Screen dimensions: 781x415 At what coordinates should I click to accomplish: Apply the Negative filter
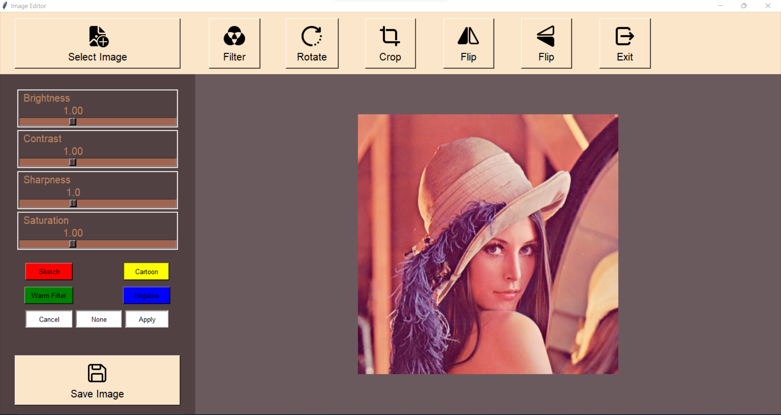[x=146, y=296]
